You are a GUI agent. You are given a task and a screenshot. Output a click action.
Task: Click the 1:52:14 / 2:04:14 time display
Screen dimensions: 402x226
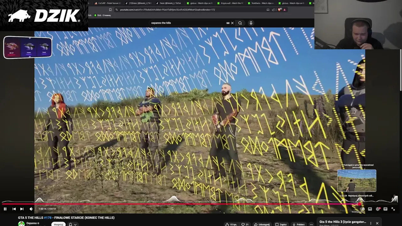[x=47, y=209]
